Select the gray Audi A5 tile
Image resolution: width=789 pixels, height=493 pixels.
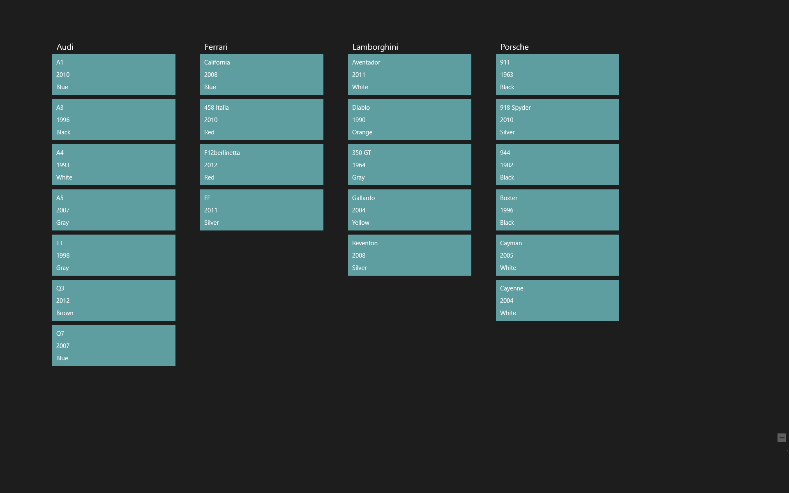coord(113,210)
